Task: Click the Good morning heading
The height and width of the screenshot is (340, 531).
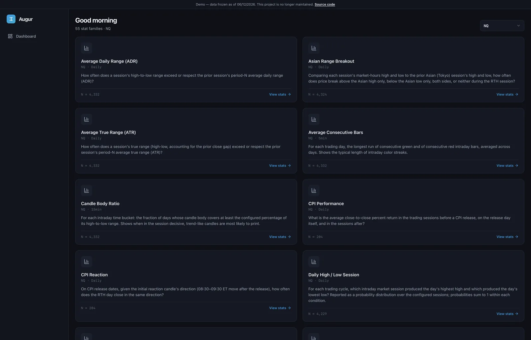Action: (x=96, y=20)
